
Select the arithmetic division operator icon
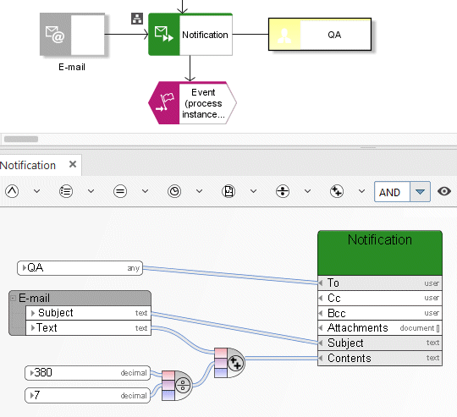283,192
